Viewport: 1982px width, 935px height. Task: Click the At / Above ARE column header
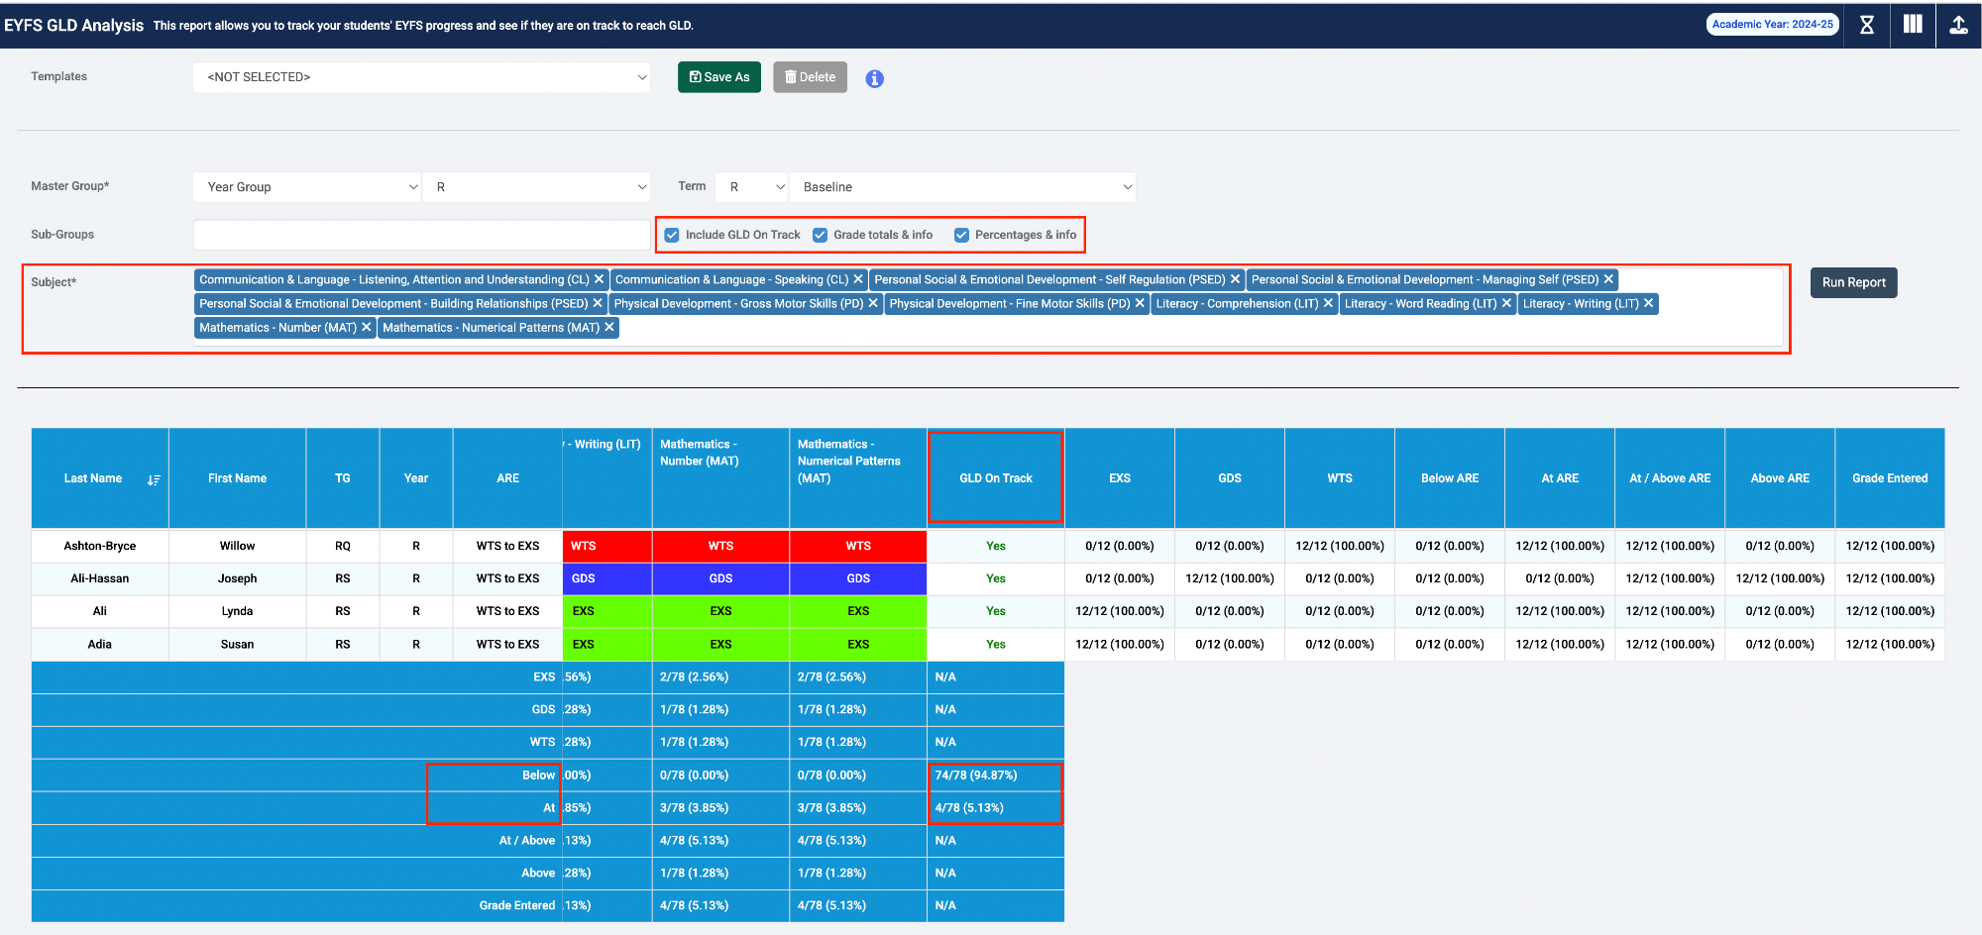[x=1670, y=478]
